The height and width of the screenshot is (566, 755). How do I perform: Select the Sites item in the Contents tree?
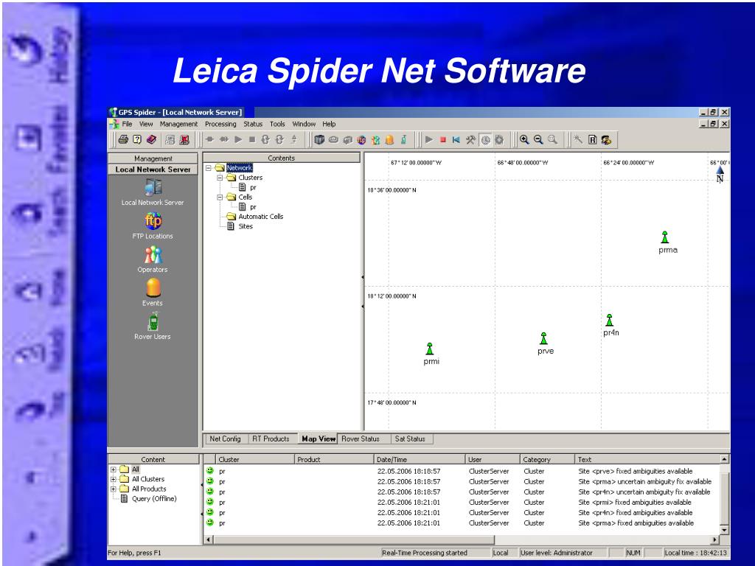[246, 226]
